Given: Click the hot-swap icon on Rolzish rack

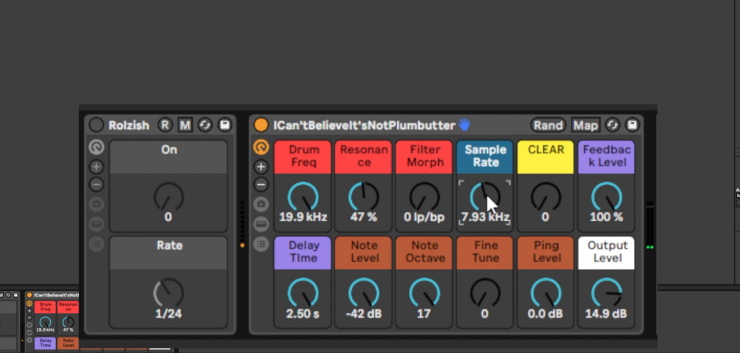Looking at the screenshot, I should tap(205, 125).
